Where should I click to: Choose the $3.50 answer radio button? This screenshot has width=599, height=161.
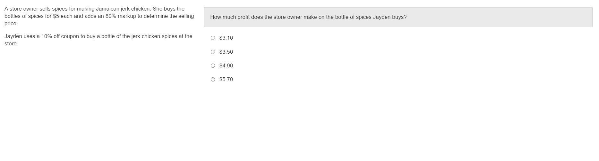pos(213,52)
